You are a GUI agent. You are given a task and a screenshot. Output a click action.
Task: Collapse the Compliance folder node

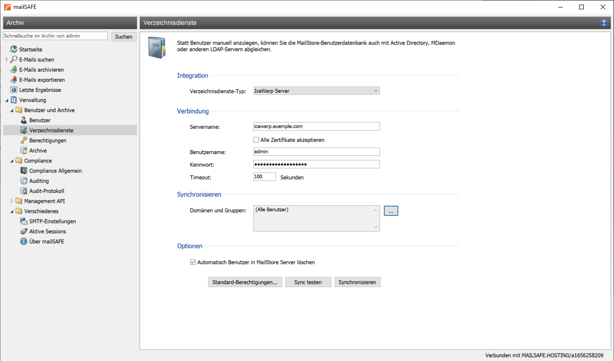coord(12,161)
